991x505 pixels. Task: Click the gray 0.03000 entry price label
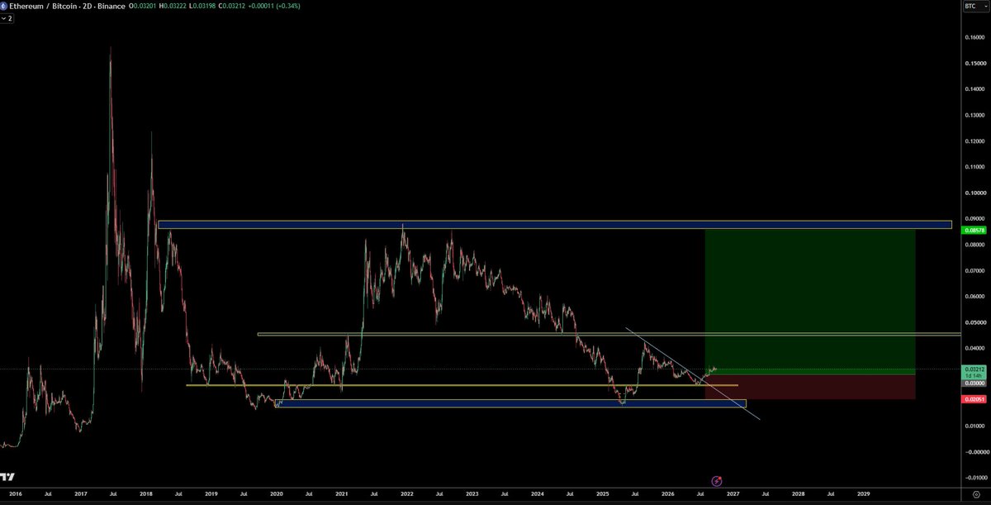(975, 384)
